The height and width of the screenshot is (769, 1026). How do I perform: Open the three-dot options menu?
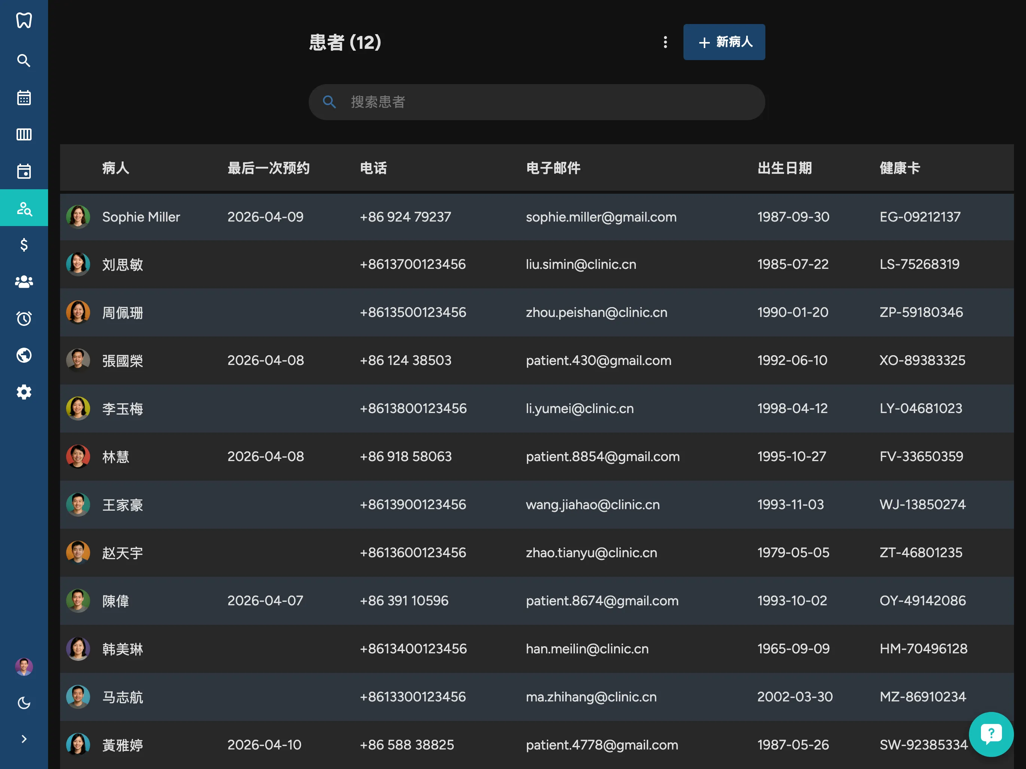point(665,42)
